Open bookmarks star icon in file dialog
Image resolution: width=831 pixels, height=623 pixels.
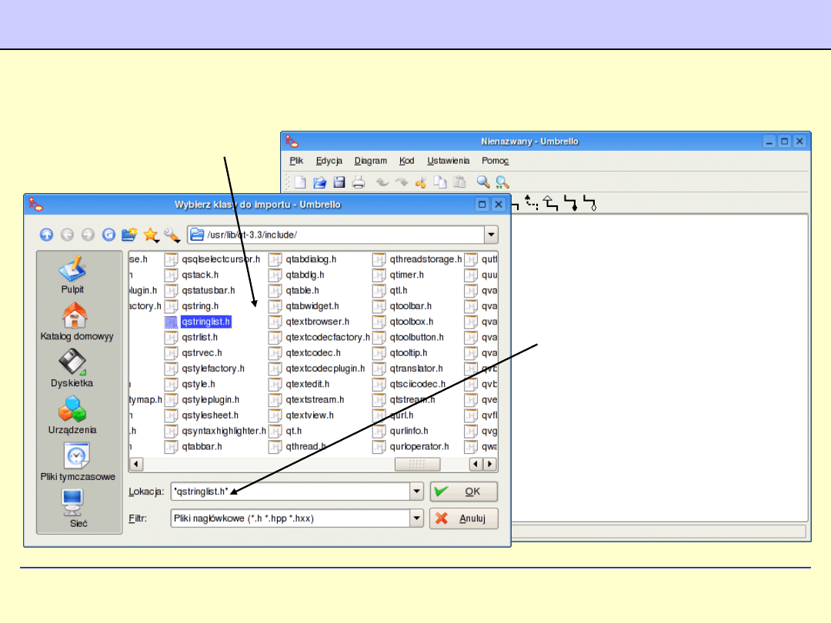click(151, 235)
